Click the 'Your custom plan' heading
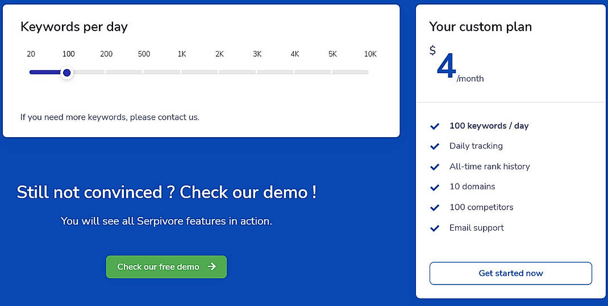Screen dimensions: 608x306 coord(480,27)
